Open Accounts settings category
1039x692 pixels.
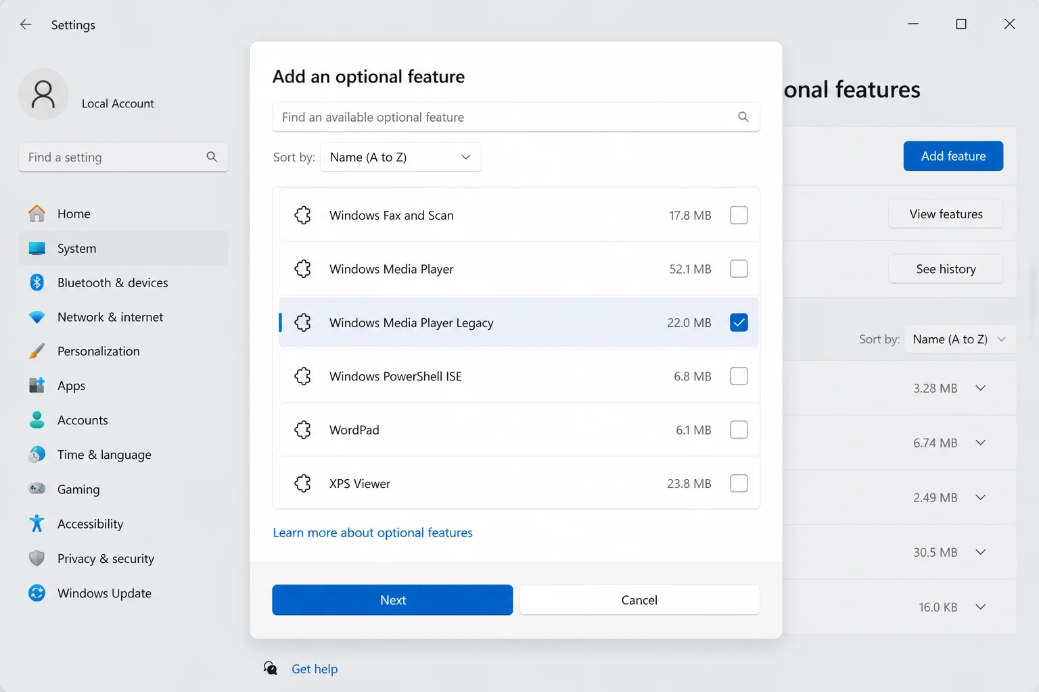(x=123, y=420)
